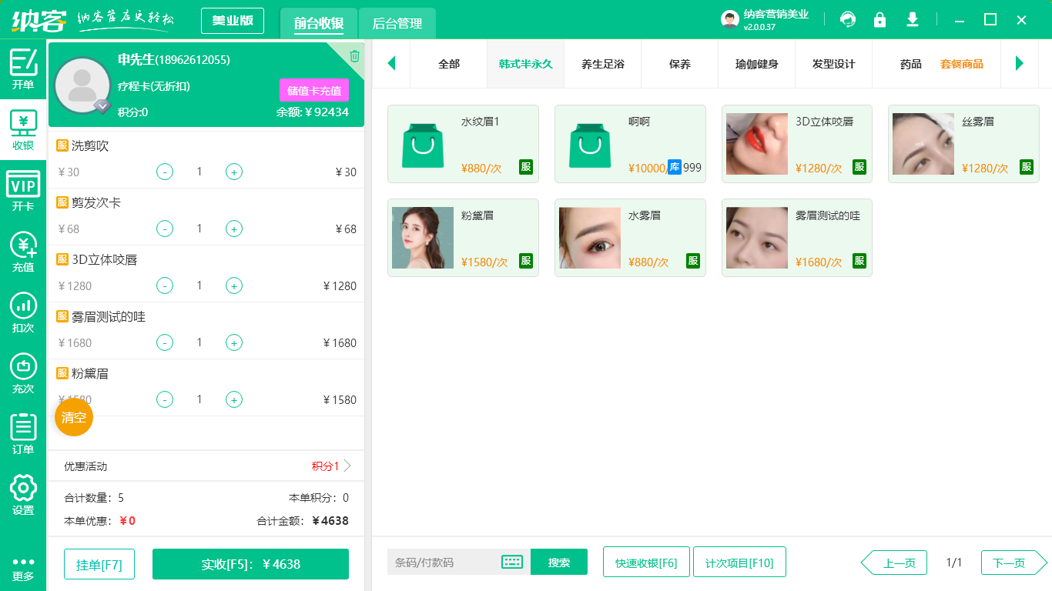1052x591 pixels.
Task: Open on-screen keyboard icon beside barcode field
Action: click(x=512, y=562)
